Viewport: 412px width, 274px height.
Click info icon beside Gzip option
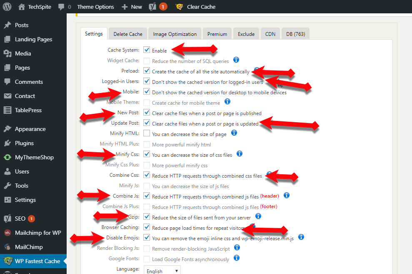[258, 216]
